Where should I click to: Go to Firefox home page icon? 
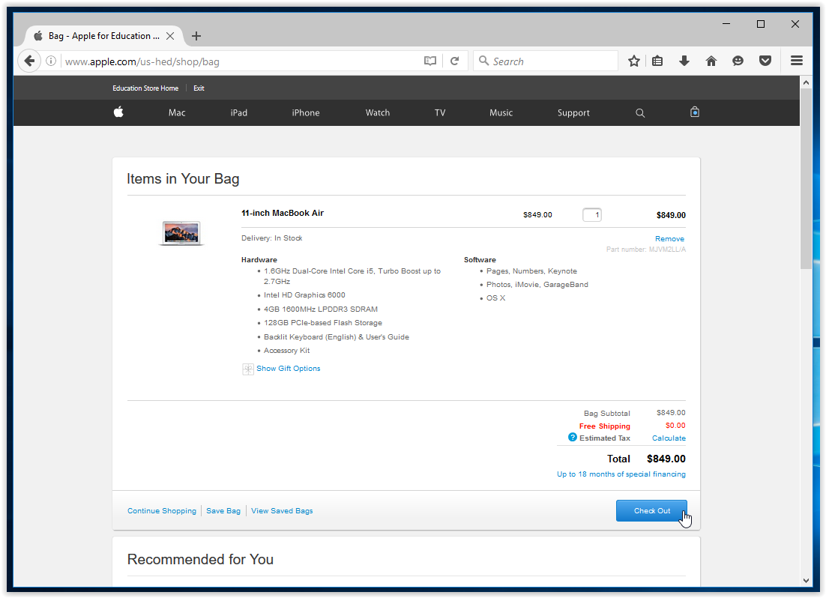pyautogui.click(x=711, y=61)
